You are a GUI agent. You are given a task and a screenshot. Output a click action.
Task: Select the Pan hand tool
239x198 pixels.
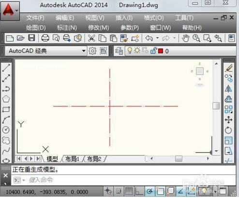(185, 38)
